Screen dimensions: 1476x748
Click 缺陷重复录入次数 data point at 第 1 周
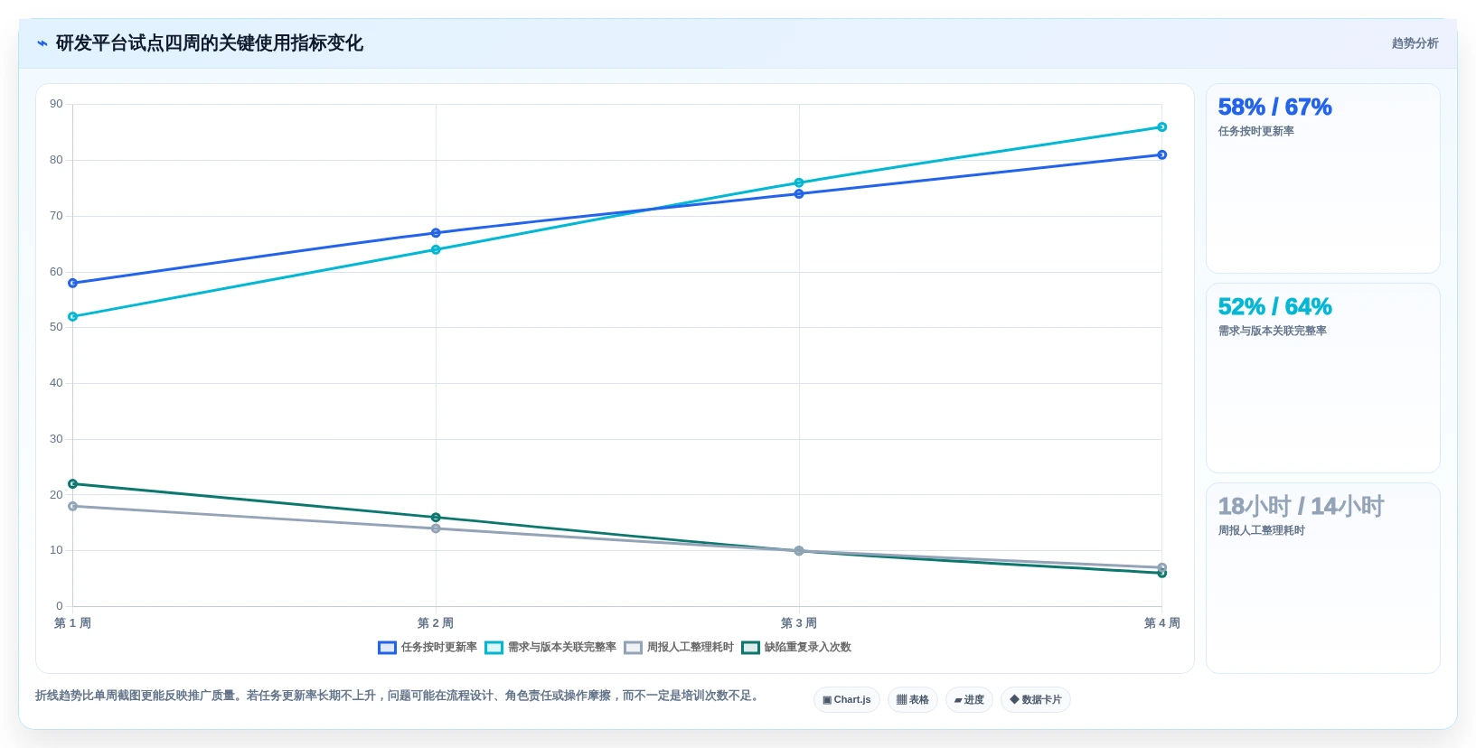click(x=73, y=484)
